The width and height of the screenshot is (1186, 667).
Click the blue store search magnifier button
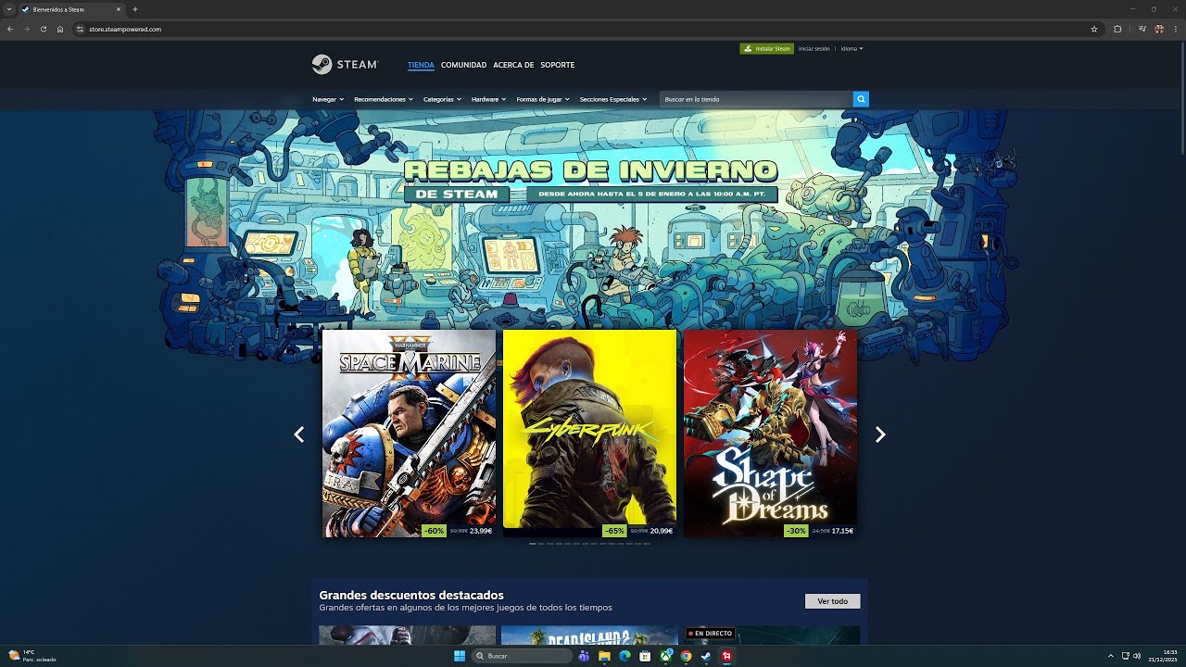[861, 99]
